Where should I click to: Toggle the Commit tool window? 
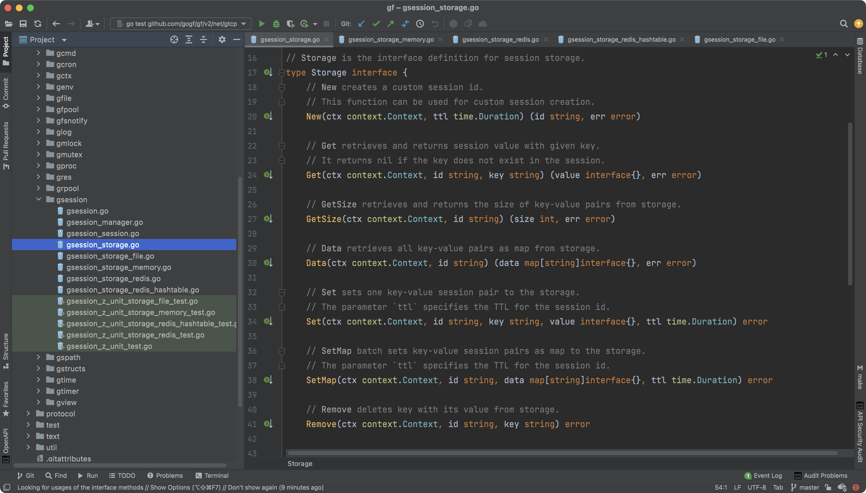tap(6, 92)
